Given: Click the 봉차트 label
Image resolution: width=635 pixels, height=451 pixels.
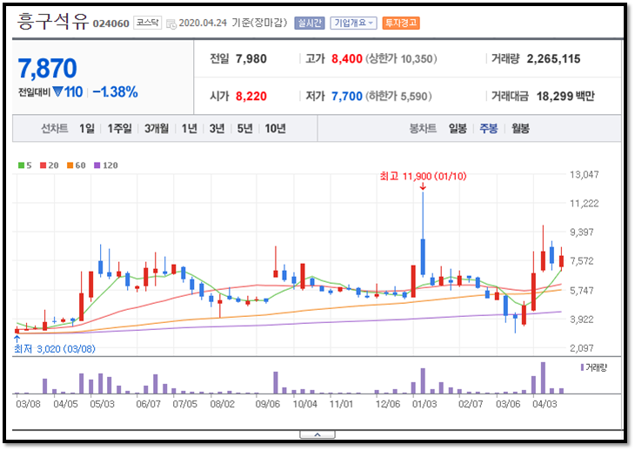Looking at the screenshot, I should pyautogui.click(x=423, y=129).
